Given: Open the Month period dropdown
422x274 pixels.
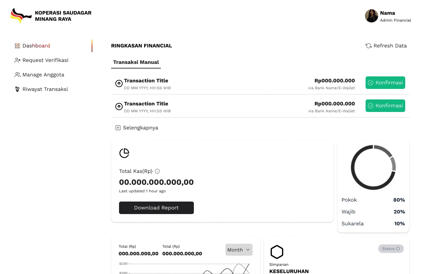Looking at the screenshot, I should [x=239, y=250].
